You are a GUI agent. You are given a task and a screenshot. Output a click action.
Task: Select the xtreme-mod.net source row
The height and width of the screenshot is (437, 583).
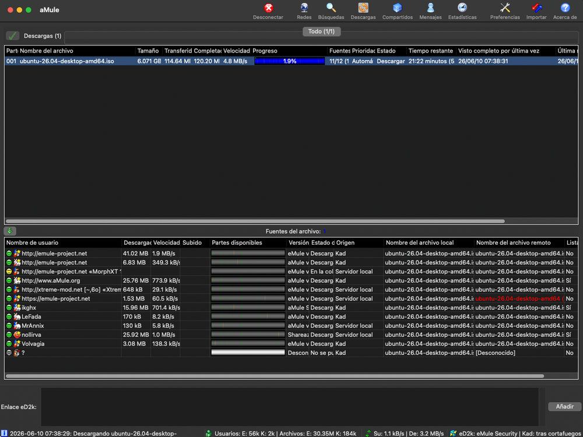click(x=291, y=290)
